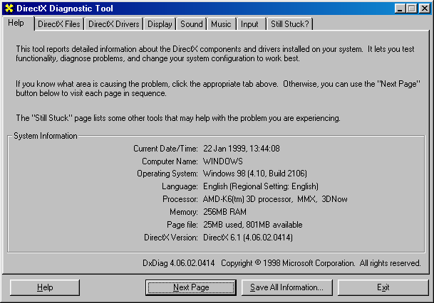Open the DirectX Files tab
The width and height of the screenshot is (434, 303).
point(59,24)
